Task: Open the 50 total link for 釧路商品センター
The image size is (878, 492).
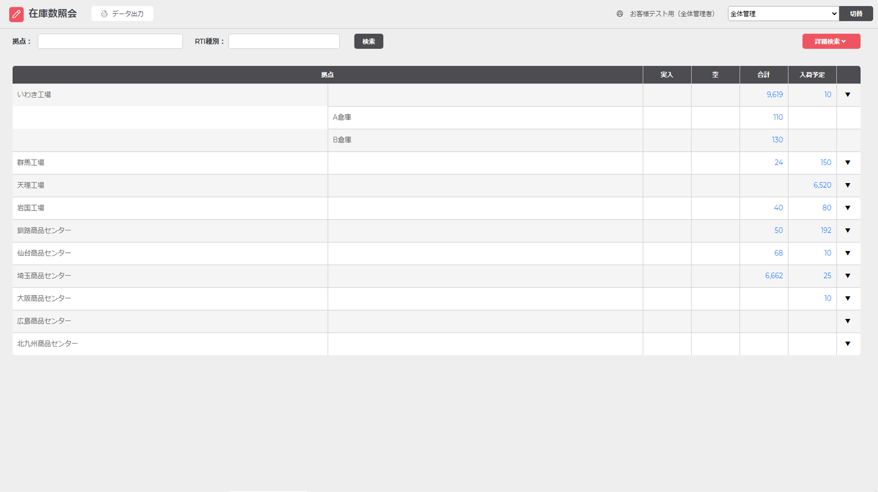Action: (x=779, y=231)
